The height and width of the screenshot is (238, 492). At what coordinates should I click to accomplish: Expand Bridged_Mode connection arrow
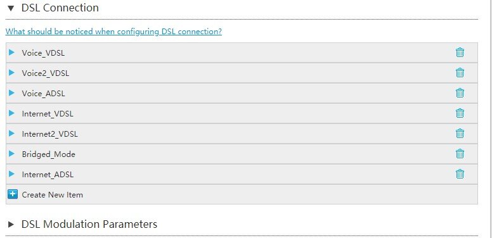[12, 153]
